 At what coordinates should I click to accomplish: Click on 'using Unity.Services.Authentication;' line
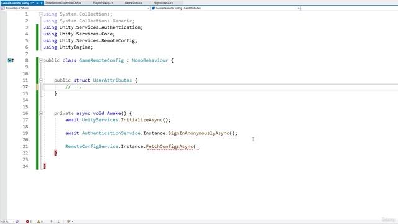[93, 27]
